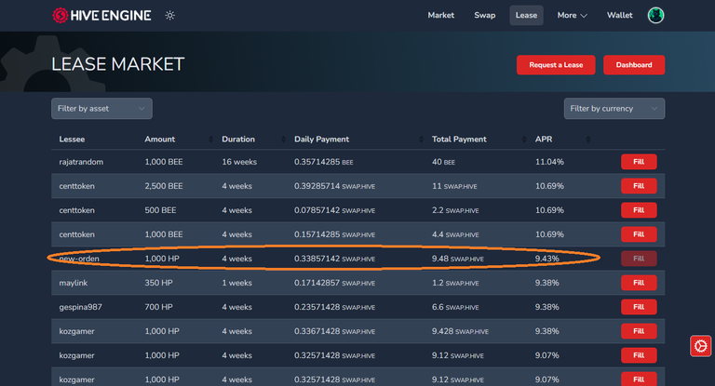Fill centtoken's 1,000 BEE lease
This screenshot has height=386, width=715.
tap(639, 234)
